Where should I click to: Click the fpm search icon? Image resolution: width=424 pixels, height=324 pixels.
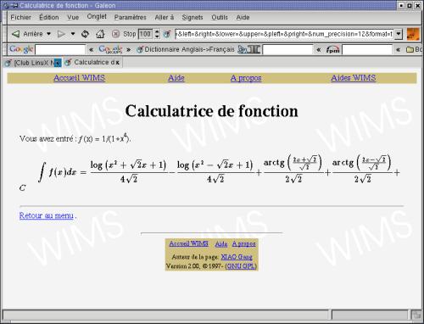tap(332, 50)
